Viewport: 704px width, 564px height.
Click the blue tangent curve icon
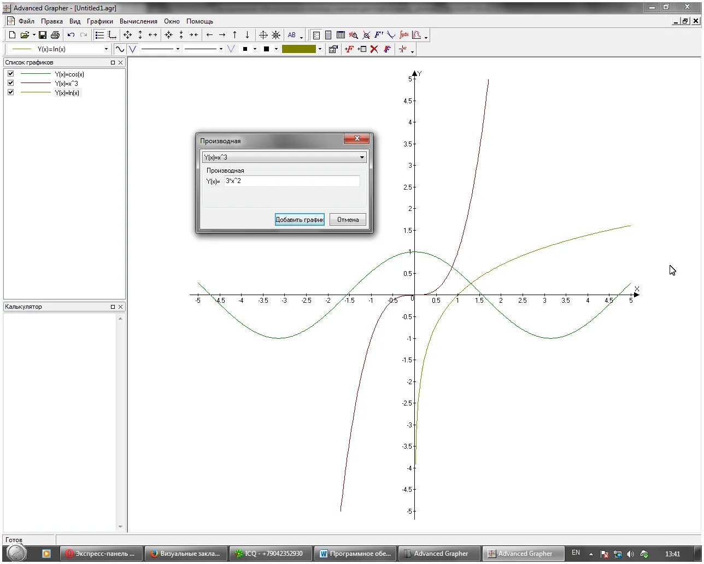[x=391, y=35]
